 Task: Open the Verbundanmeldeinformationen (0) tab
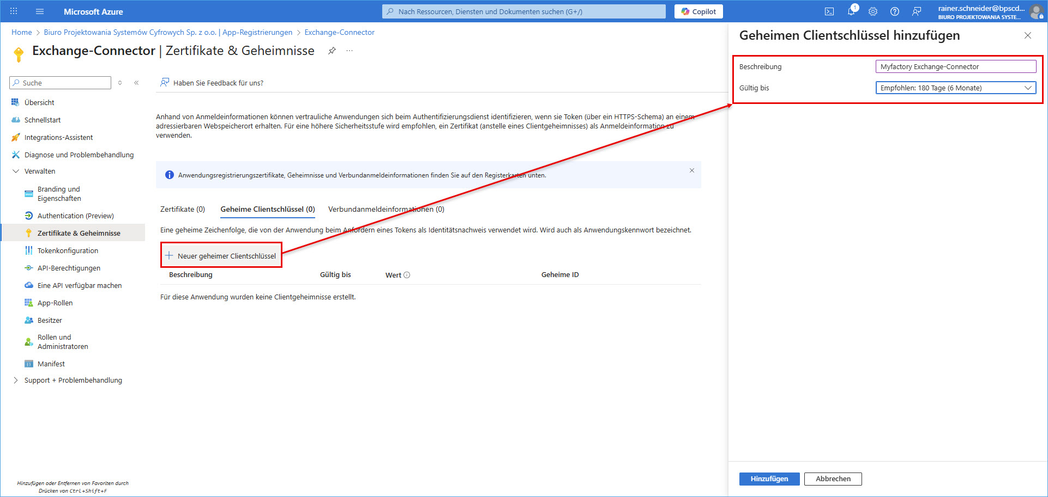click(x=386, y=209)
